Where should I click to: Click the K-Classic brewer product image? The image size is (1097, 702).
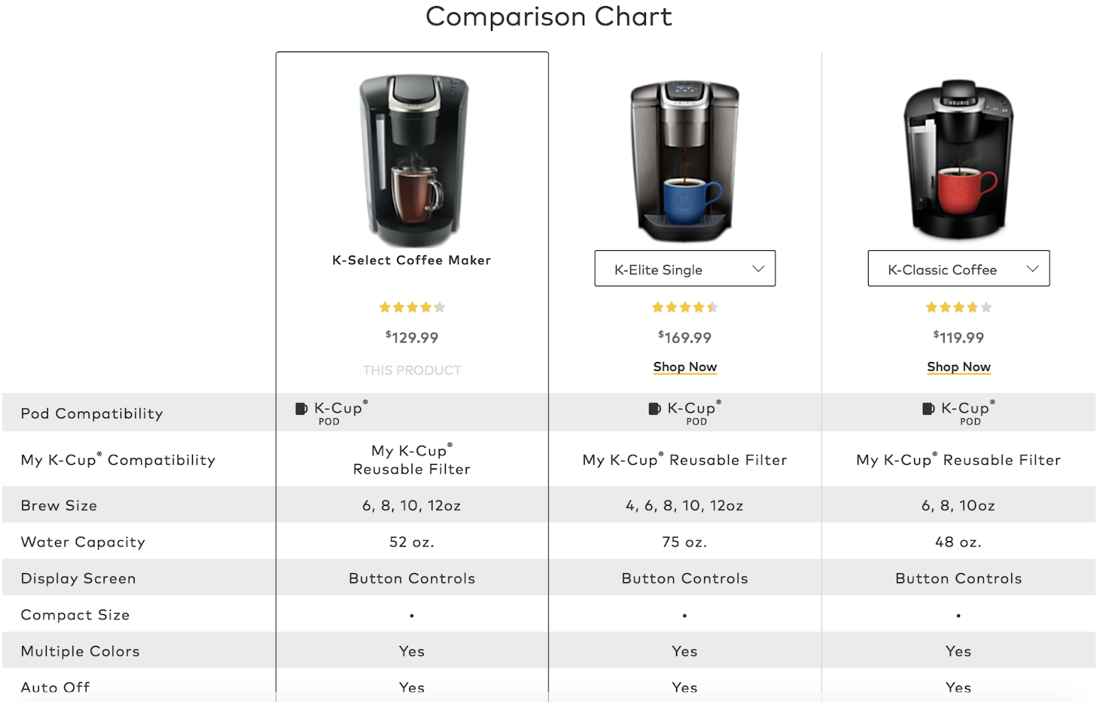point(958,158)
